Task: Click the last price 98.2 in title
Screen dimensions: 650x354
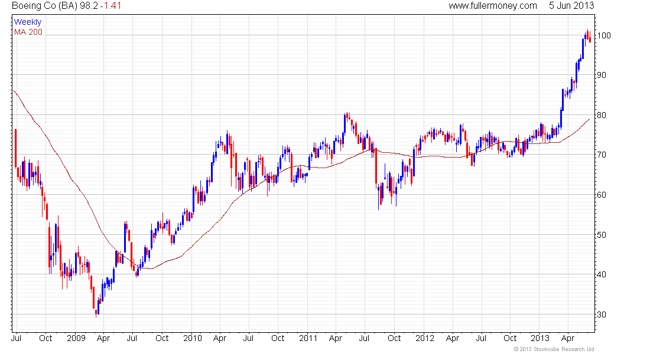Action: click(x=89, y=6)
